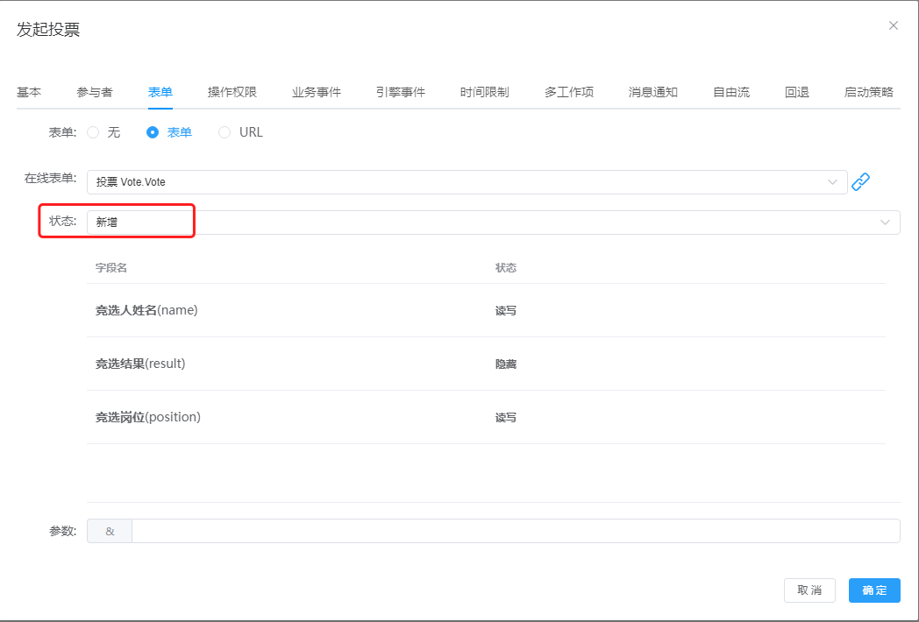The image size is (919, 622).
Task: Click 读写 status for 竞选人姓名 row
Action: click(x=506, y=311)
